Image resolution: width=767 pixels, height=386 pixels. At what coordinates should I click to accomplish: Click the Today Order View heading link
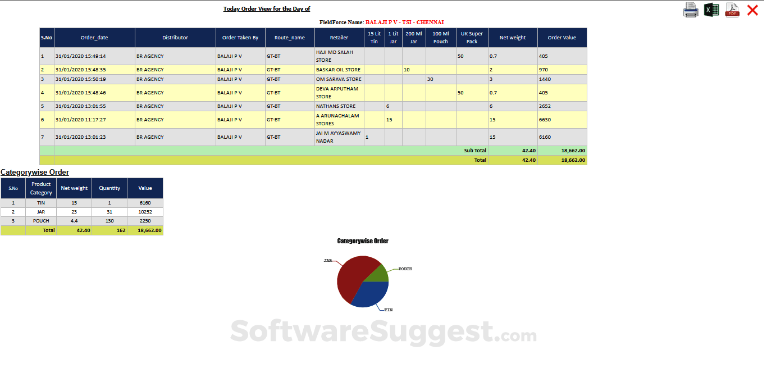(x=267, y=8)
